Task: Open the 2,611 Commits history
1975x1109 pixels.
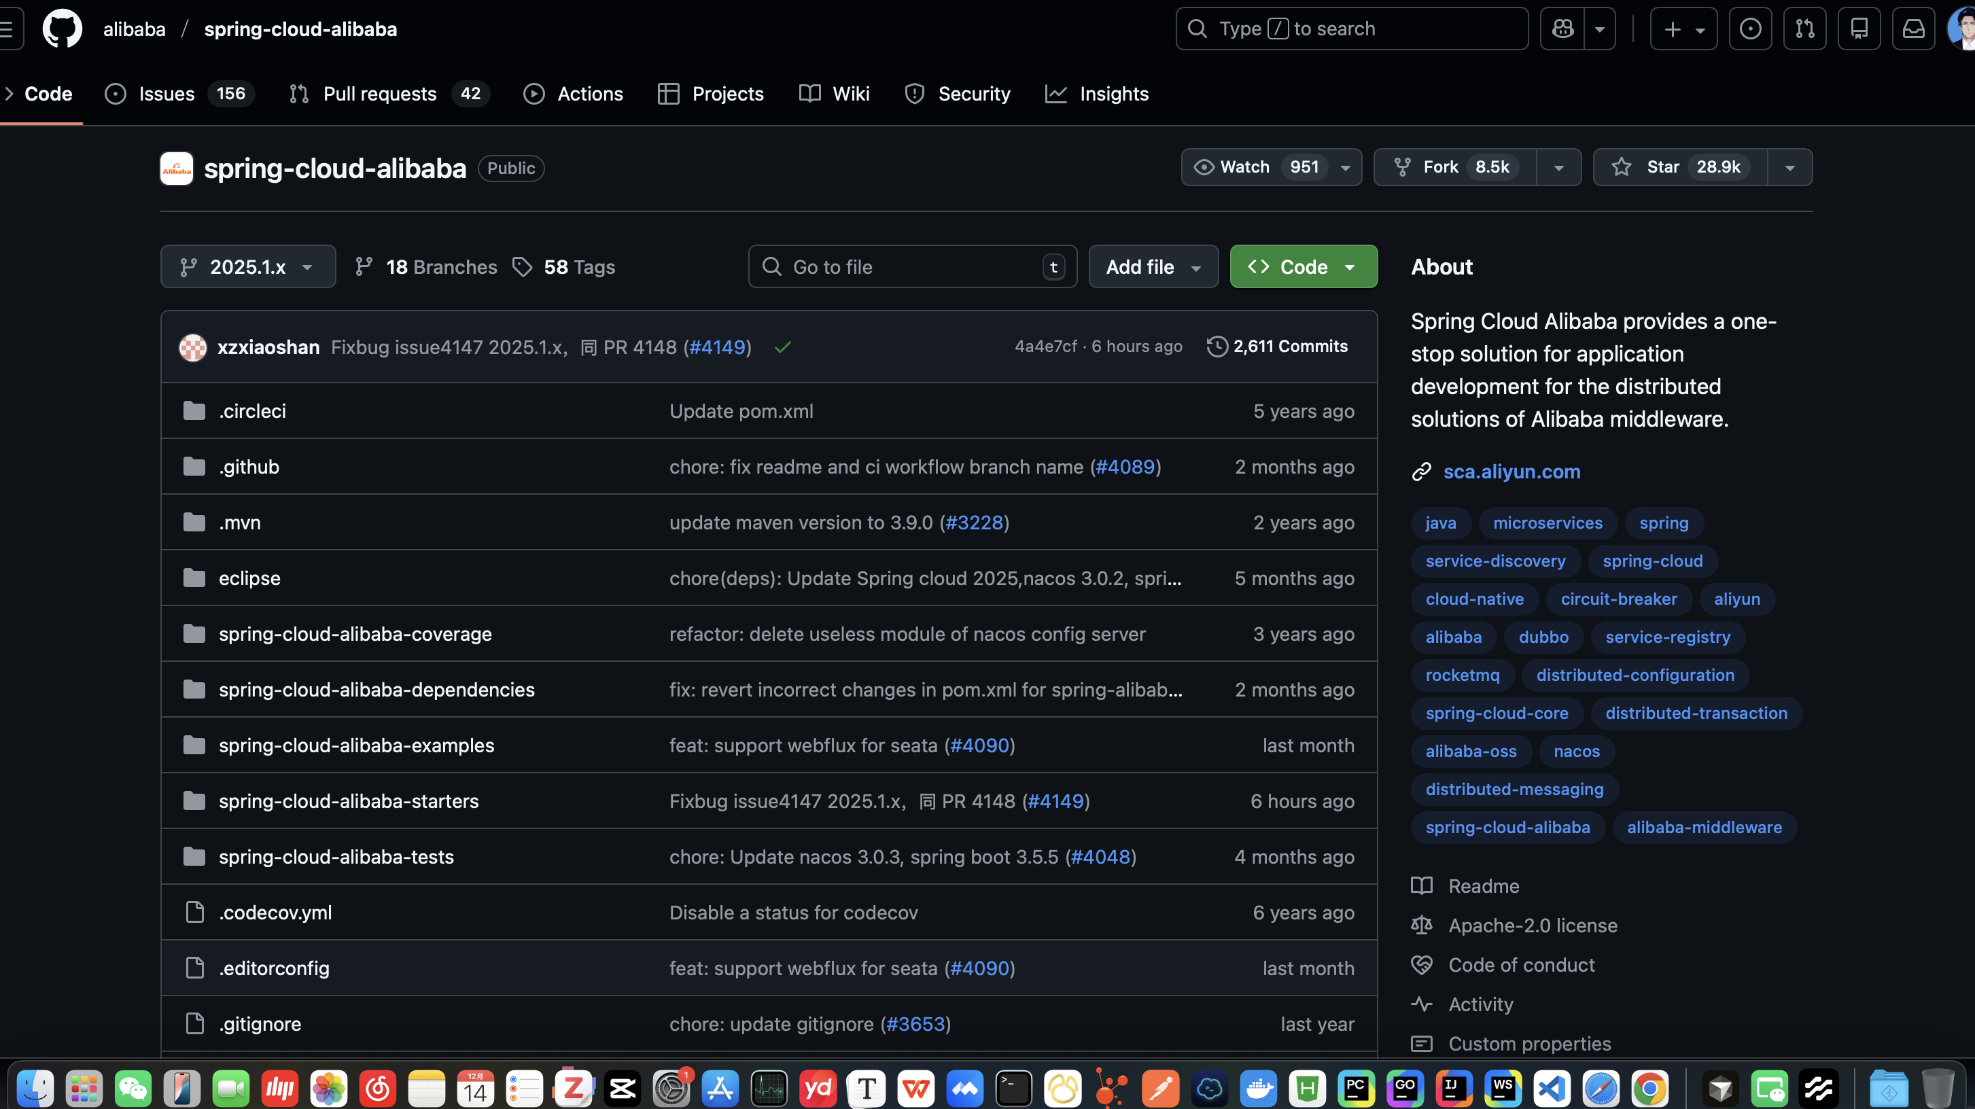Action: click(1276, 347)
